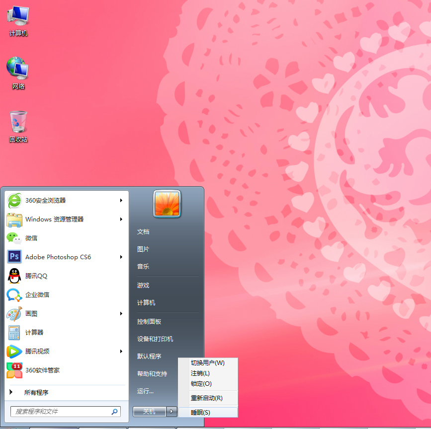
Task: Open the 计算器 calculator
Action: [x=66, y=333]
